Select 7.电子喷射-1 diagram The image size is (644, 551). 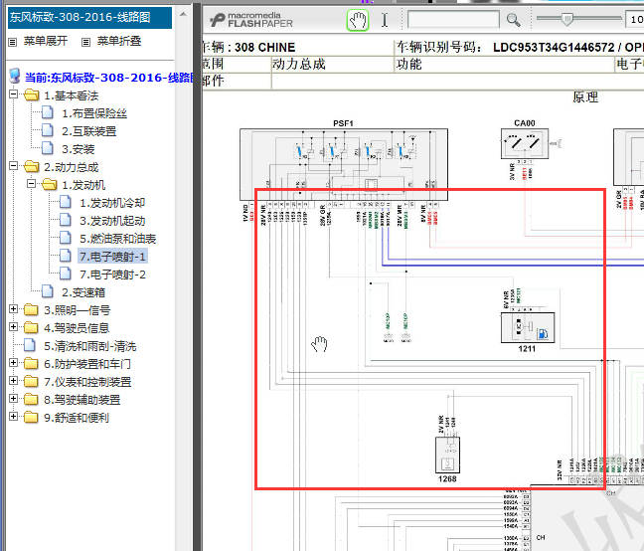[112, 257]
